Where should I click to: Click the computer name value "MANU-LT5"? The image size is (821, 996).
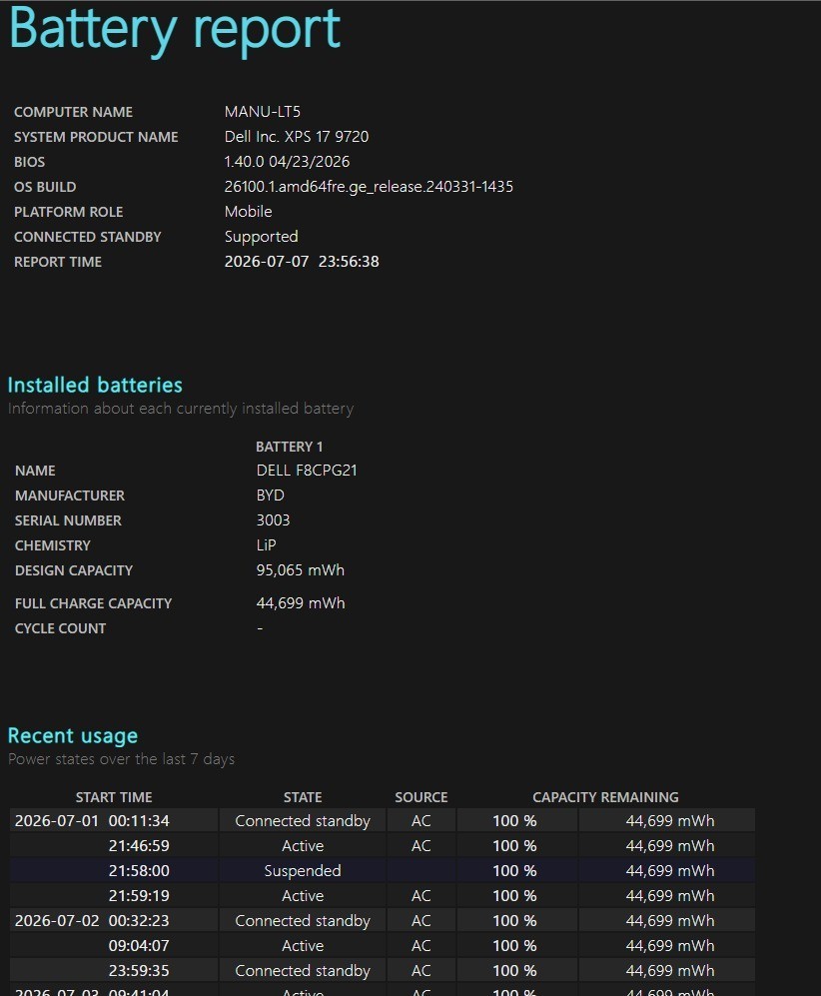coord(263,112)
